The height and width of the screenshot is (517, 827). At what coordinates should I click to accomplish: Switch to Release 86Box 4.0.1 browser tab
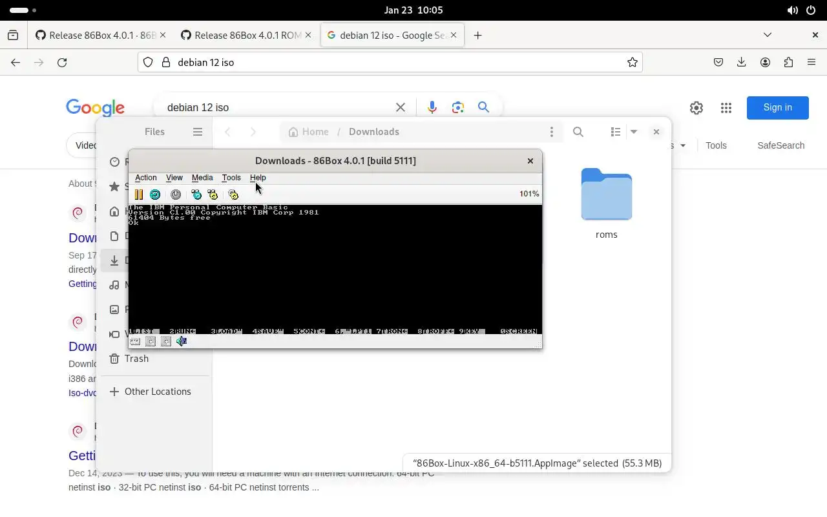101,36
